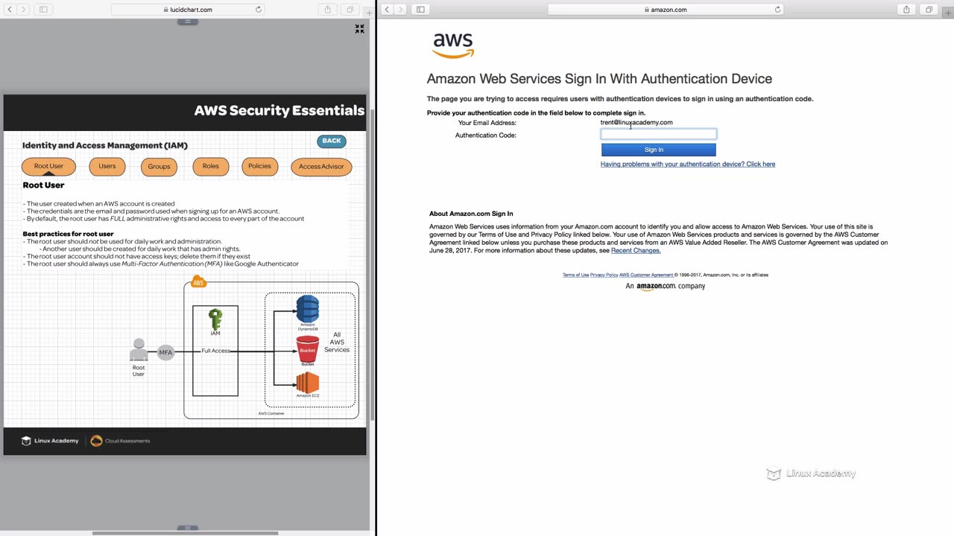The width and height of the screenshot is (954, 536).
Task: Click the orange AWS cloud badge on diagram
Action: 198,282
